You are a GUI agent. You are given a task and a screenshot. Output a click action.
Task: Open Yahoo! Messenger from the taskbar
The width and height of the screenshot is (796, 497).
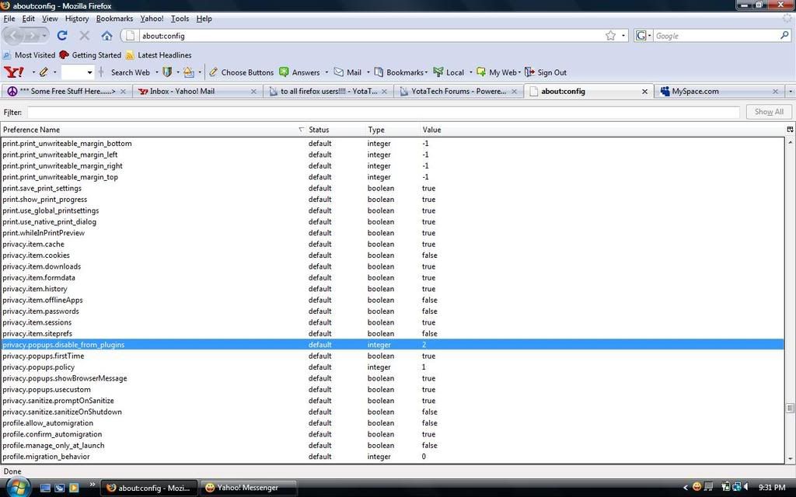tap(249, 488)
